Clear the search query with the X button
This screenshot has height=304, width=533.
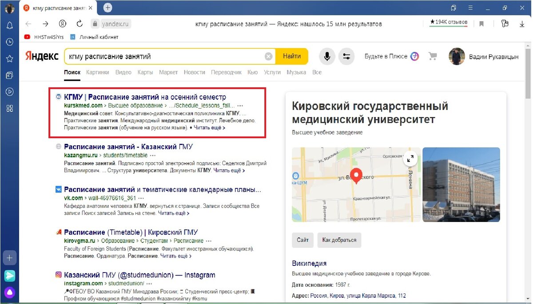tap(268, 56)
